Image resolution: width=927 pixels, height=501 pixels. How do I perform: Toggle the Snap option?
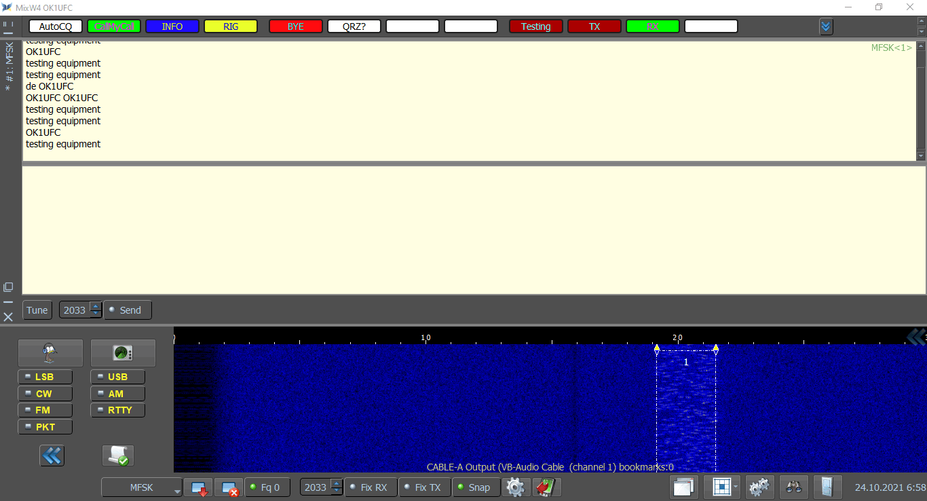(x=474, y=487)
